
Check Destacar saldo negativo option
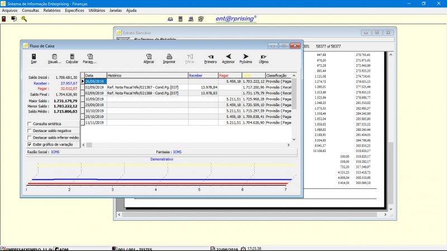[x=30, y=130]
